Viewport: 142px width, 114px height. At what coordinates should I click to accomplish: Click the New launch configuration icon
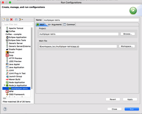[x=4, y=20]
